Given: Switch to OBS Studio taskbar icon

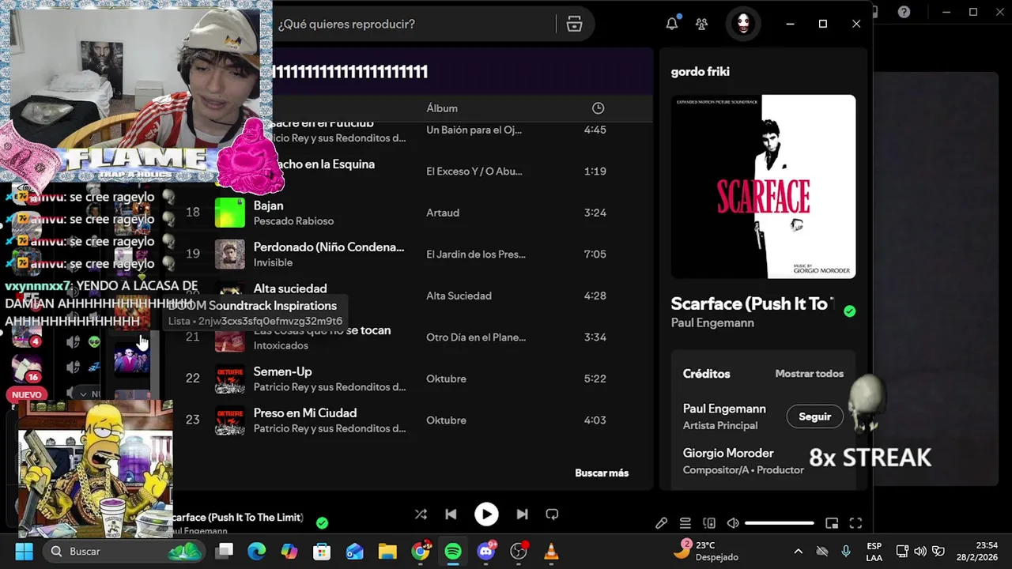Looking at the screenshot, I should tap(519, 551).
